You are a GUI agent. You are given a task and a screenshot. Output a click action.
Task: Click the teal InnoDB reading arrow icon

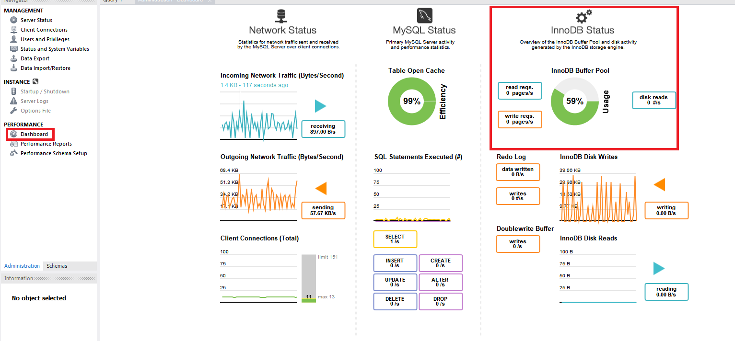[659, 269]
